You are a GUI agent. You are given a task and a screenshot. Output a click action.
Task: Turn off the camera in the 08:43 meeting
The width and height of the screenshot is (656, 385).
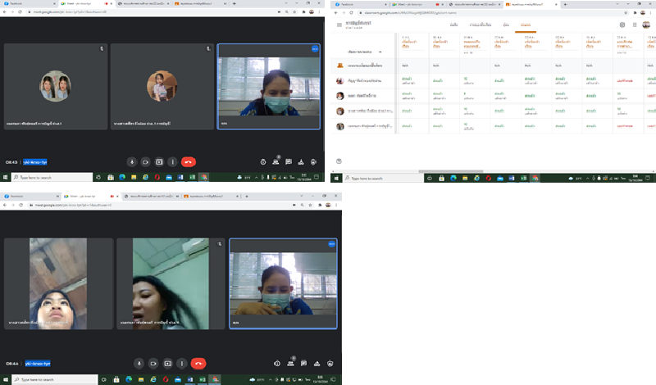coord(145,162)
